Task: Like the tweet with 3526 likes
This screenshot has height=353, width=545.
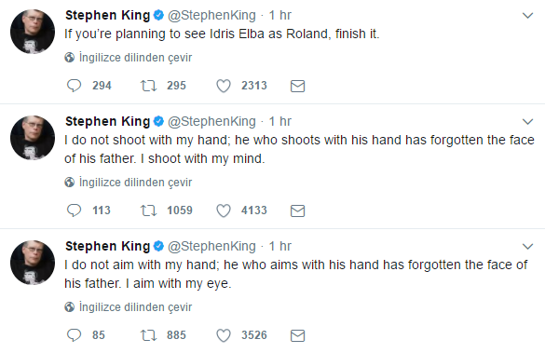Action: pyautogui.click(x=224, y=335)
